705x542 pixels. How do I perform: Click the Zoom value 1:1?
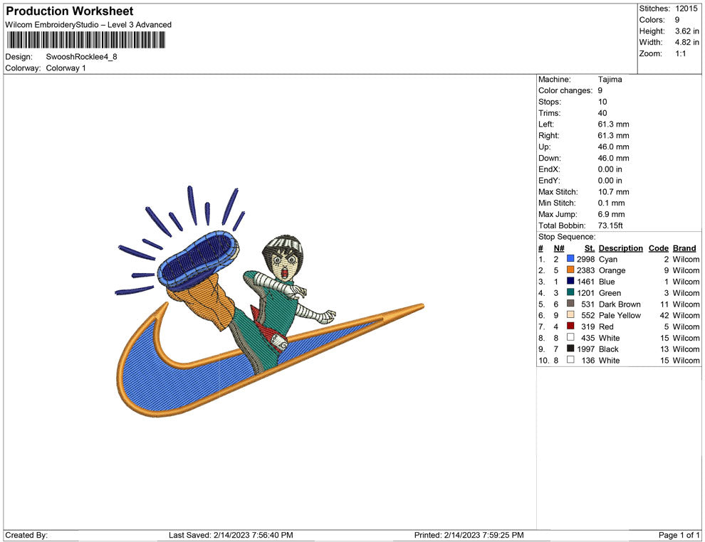(x=680, y=53)
